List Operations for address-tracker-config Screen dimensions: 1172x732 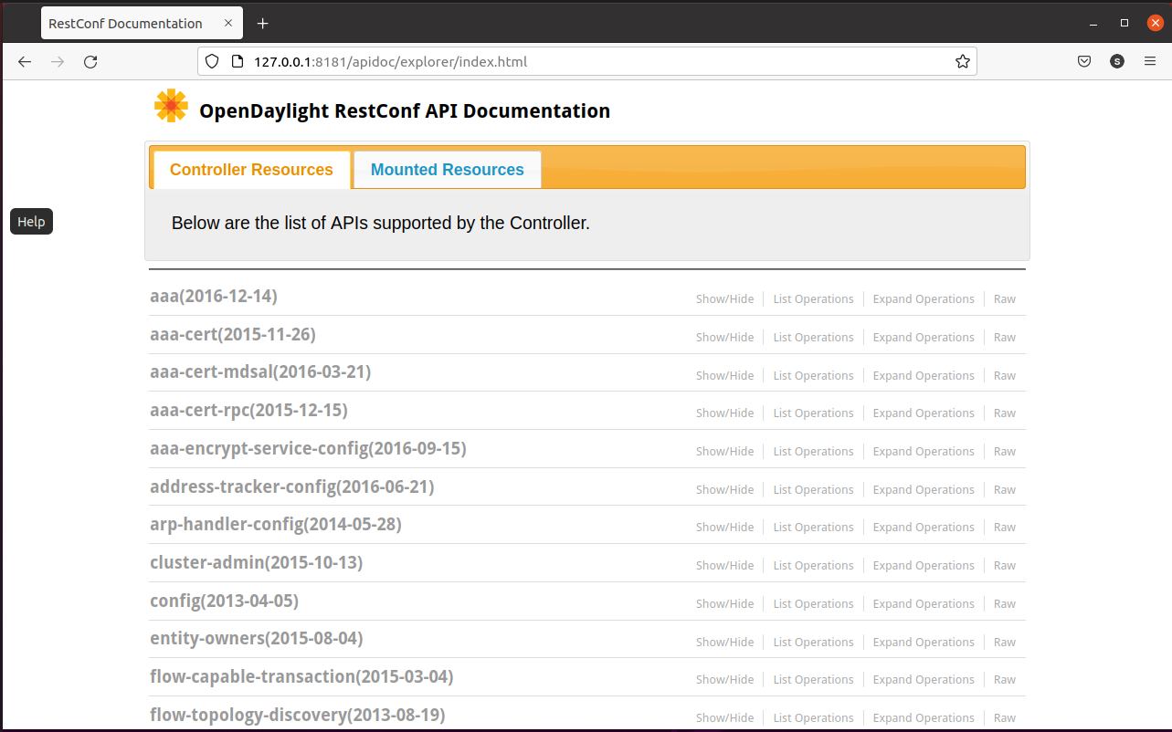[x=813, y=490]
